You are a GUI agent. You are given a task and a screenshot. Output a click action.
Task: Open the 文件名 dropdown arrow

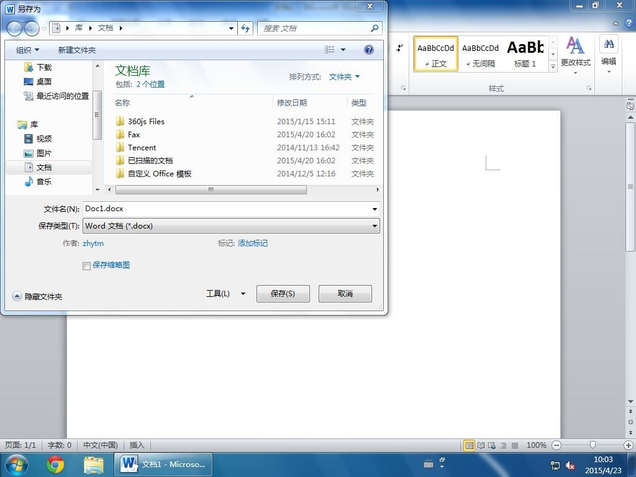coord(375,209)
